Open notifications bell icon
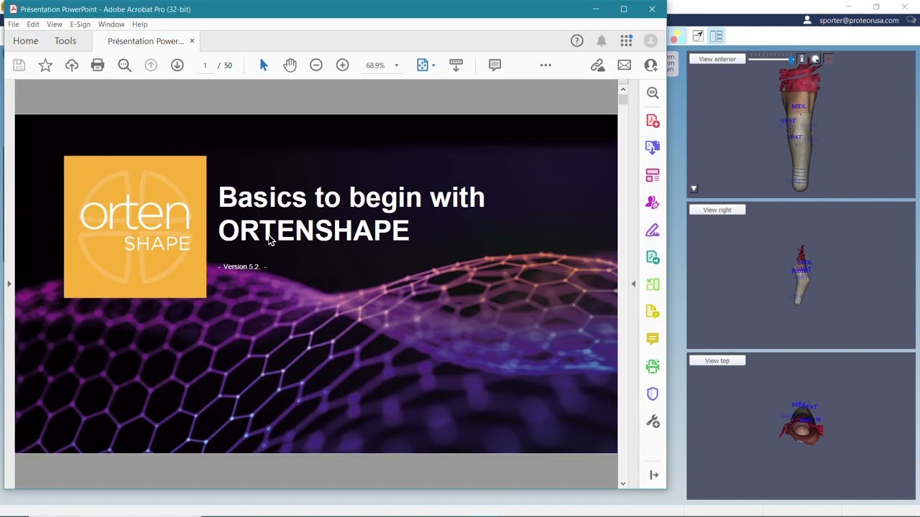920x517 pixels. pyautogui.click(x=602, y=41)
